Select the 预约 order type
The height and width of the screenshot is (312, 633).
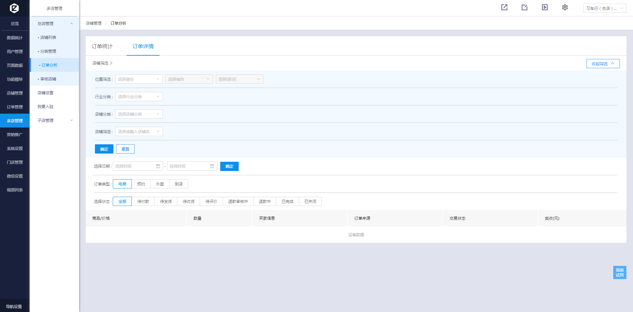pos(141,184)
